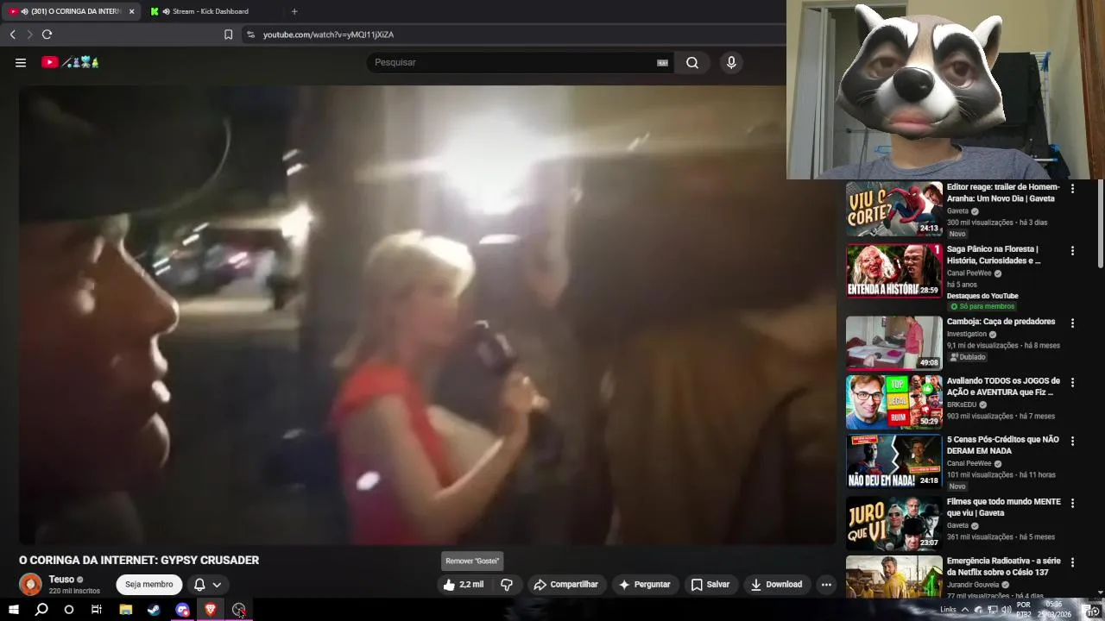Open Avaliando TODOS os JOGOS thumbnail
The image size is (1105, 621).
tap(893, 402)
